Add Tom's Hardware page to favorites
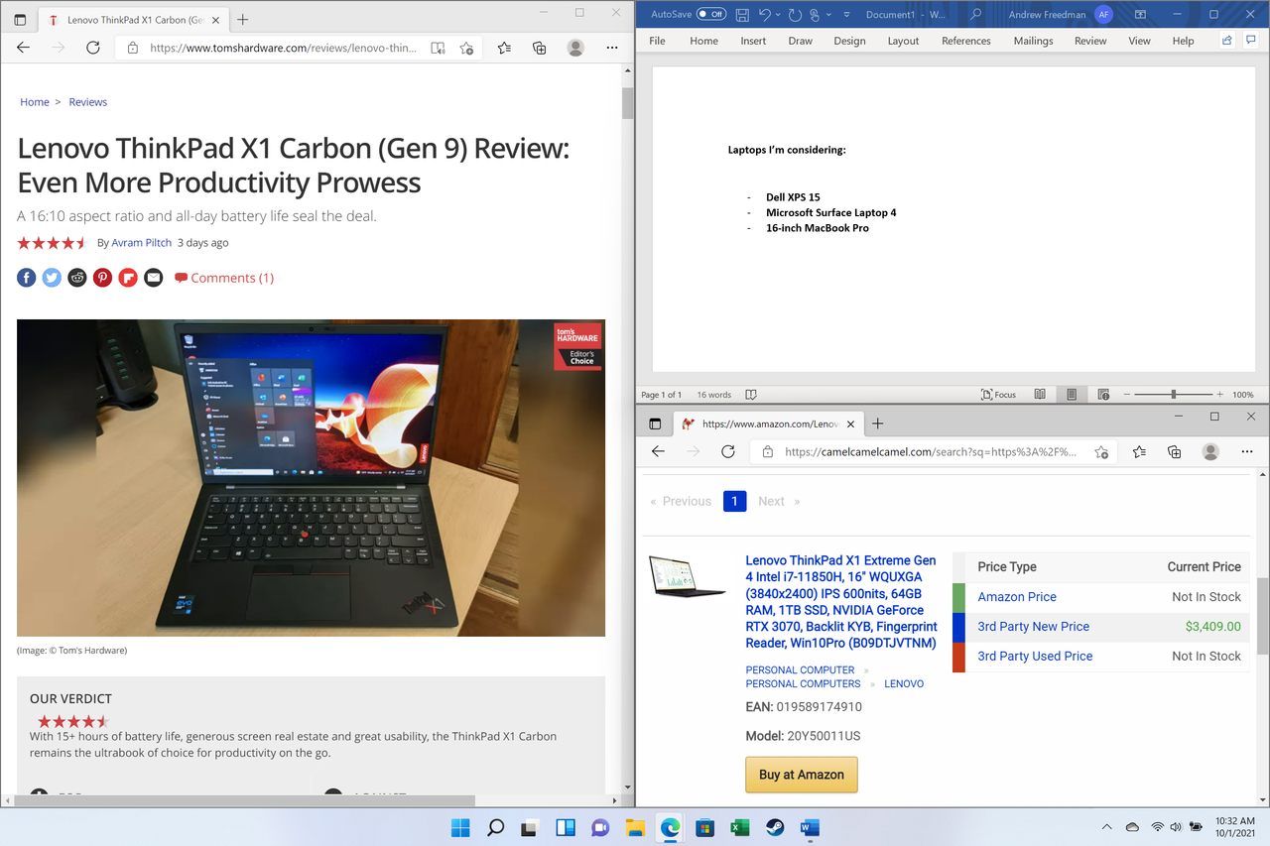Screen dimensions: 1270x846 [466, 48]
